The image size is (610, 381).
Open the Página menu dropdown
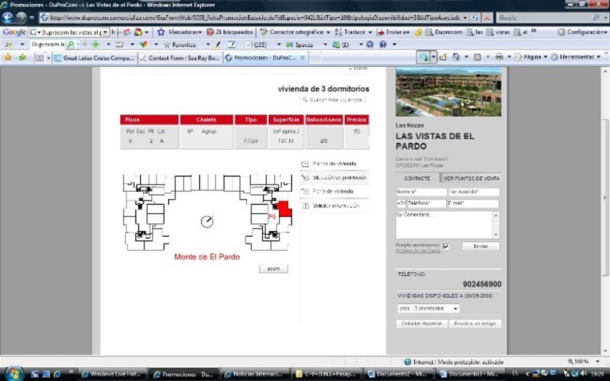tap(531, 57)
